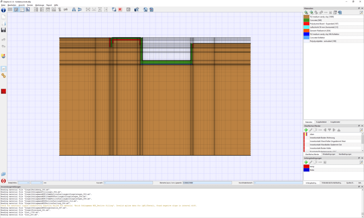Toggle the sidebar view icon above the gears

point(4,69)
